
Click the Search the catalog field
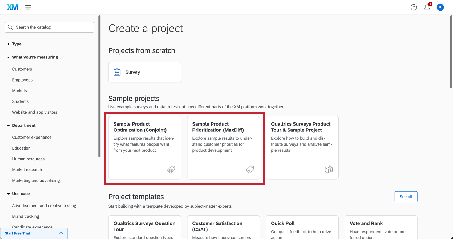[49, 27]
